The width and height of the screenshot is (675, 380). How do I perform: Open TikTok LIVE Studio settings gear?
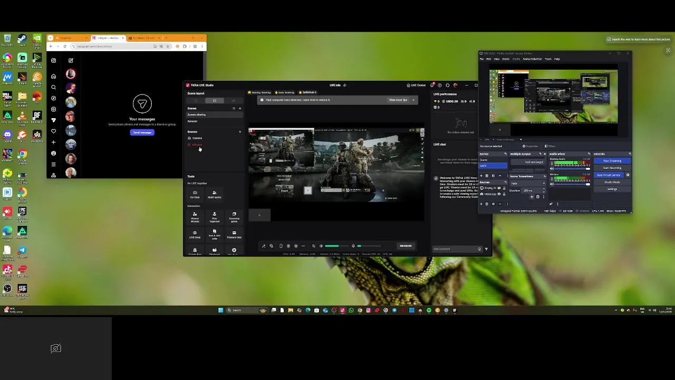coord(447,85)
